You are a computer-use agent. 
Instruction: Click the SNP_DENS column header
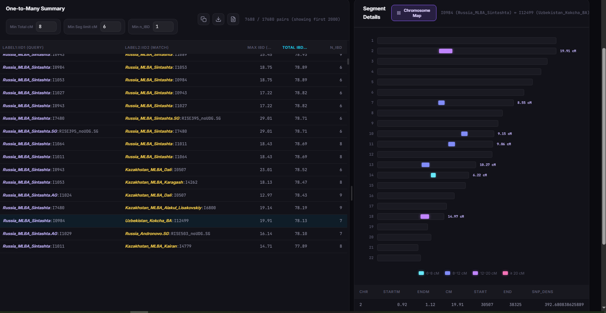pyautogui.click(x=542, y=292)
